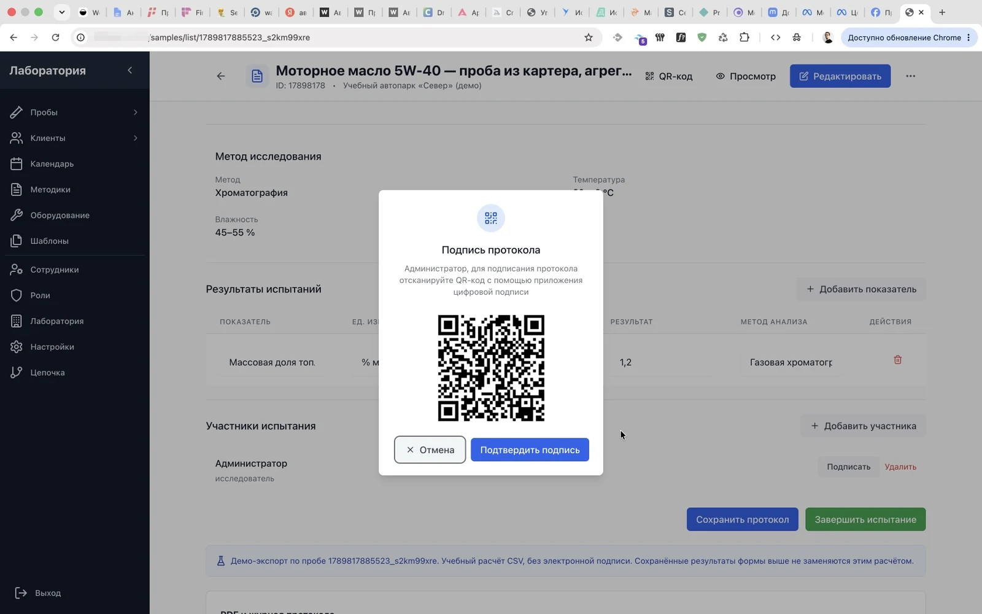The image size is (982, 614).
Task: Click Сохранить протокол button
Action: click(742, 519)
